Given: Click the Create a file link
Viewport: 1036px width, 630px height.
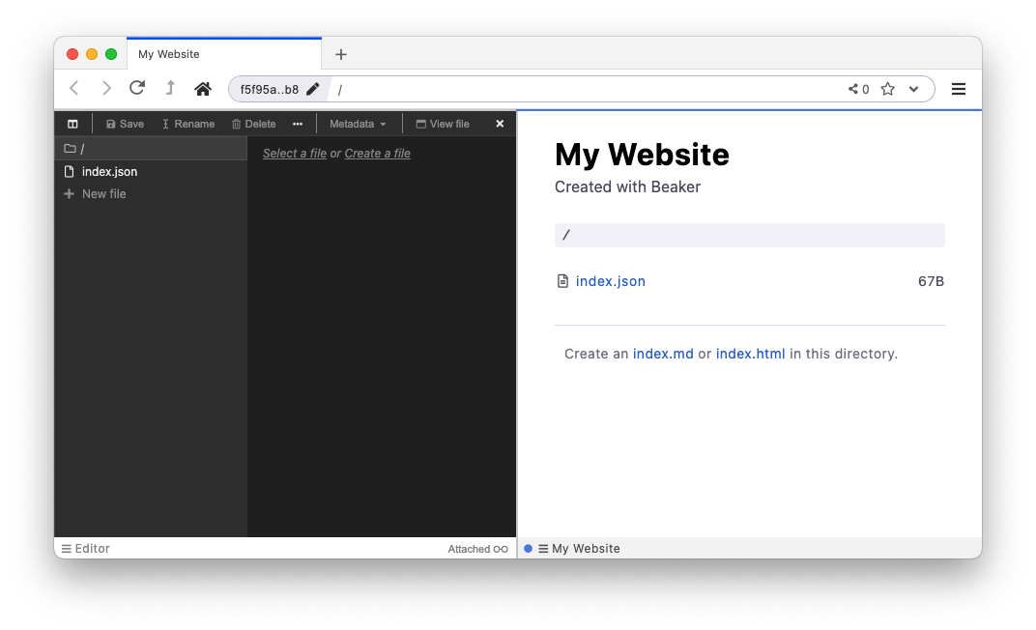Looking at the screenshot, I should [377, 153].
